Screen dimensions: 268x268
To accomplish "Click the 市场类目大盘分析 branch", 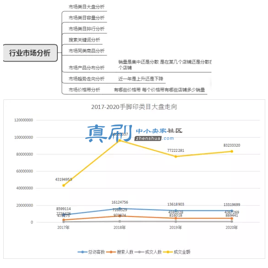I will (86, 7).
